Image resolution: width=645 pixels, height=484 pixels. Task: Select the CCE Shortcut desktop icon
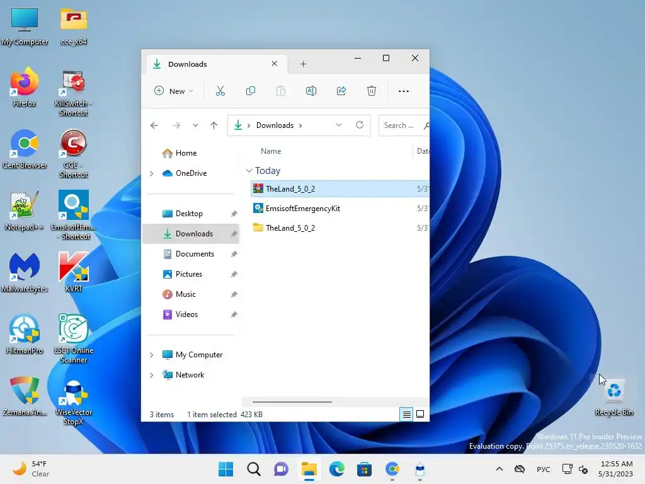tap(74, 154)
